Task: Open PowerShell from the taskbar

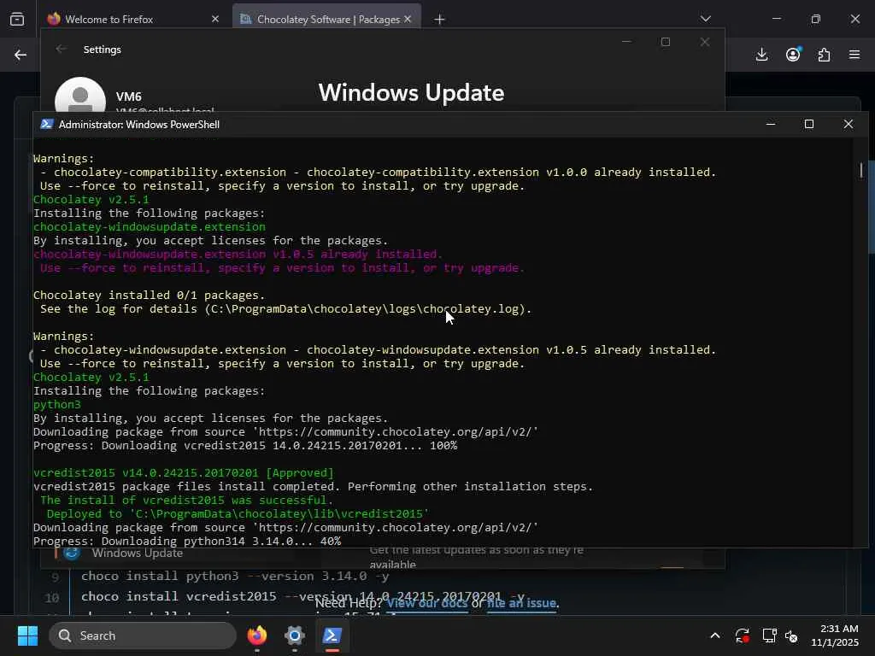Action: click(332, 635)
